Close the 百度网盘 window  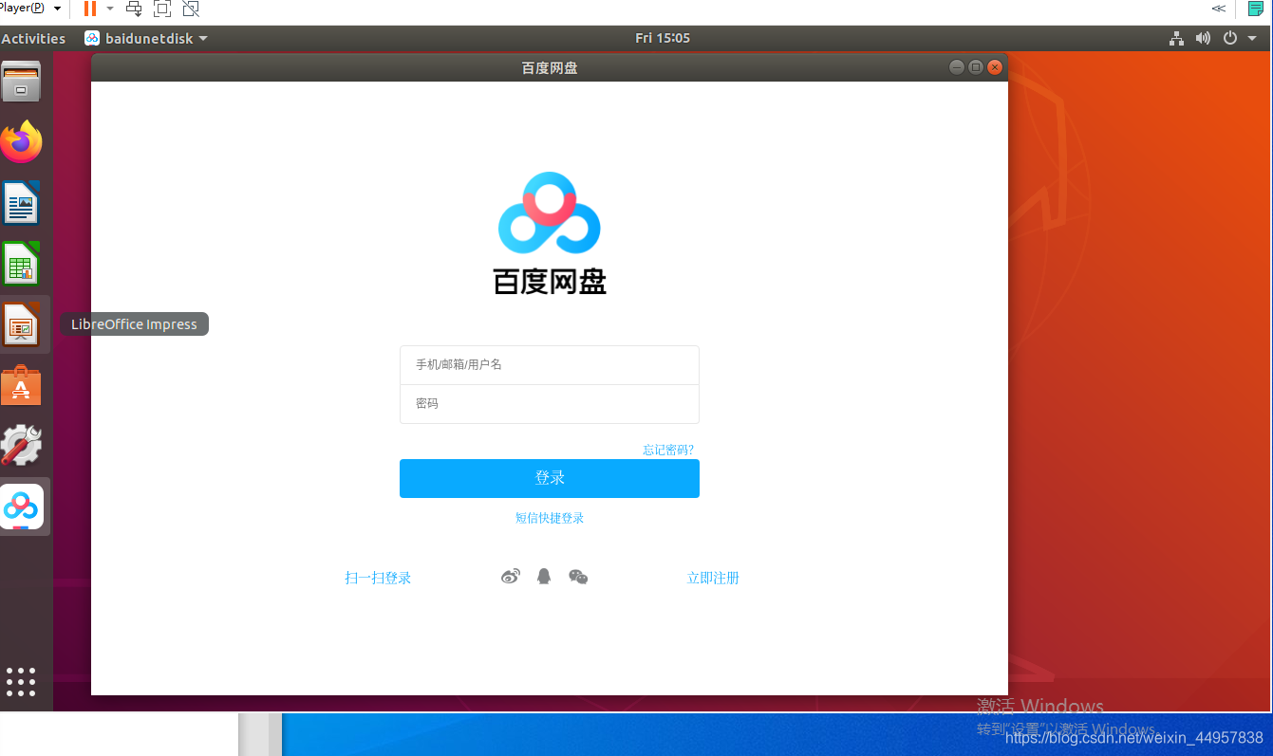tap(995, 67)
